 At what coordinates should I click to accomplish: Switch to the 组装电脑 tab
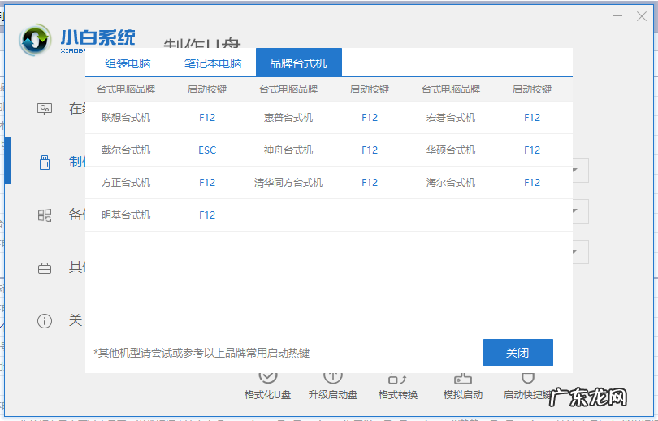click(x=128, y=63)
